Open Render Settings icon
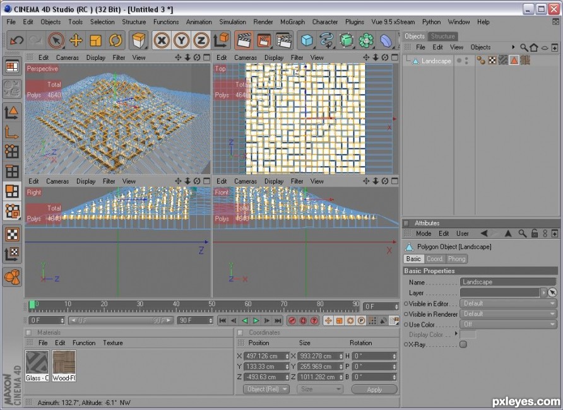 coord(283,40)
